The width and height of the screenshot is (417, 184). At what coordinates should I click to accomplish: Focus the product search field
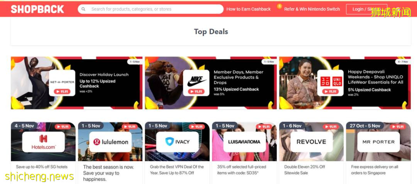click(x=151, y=9)
